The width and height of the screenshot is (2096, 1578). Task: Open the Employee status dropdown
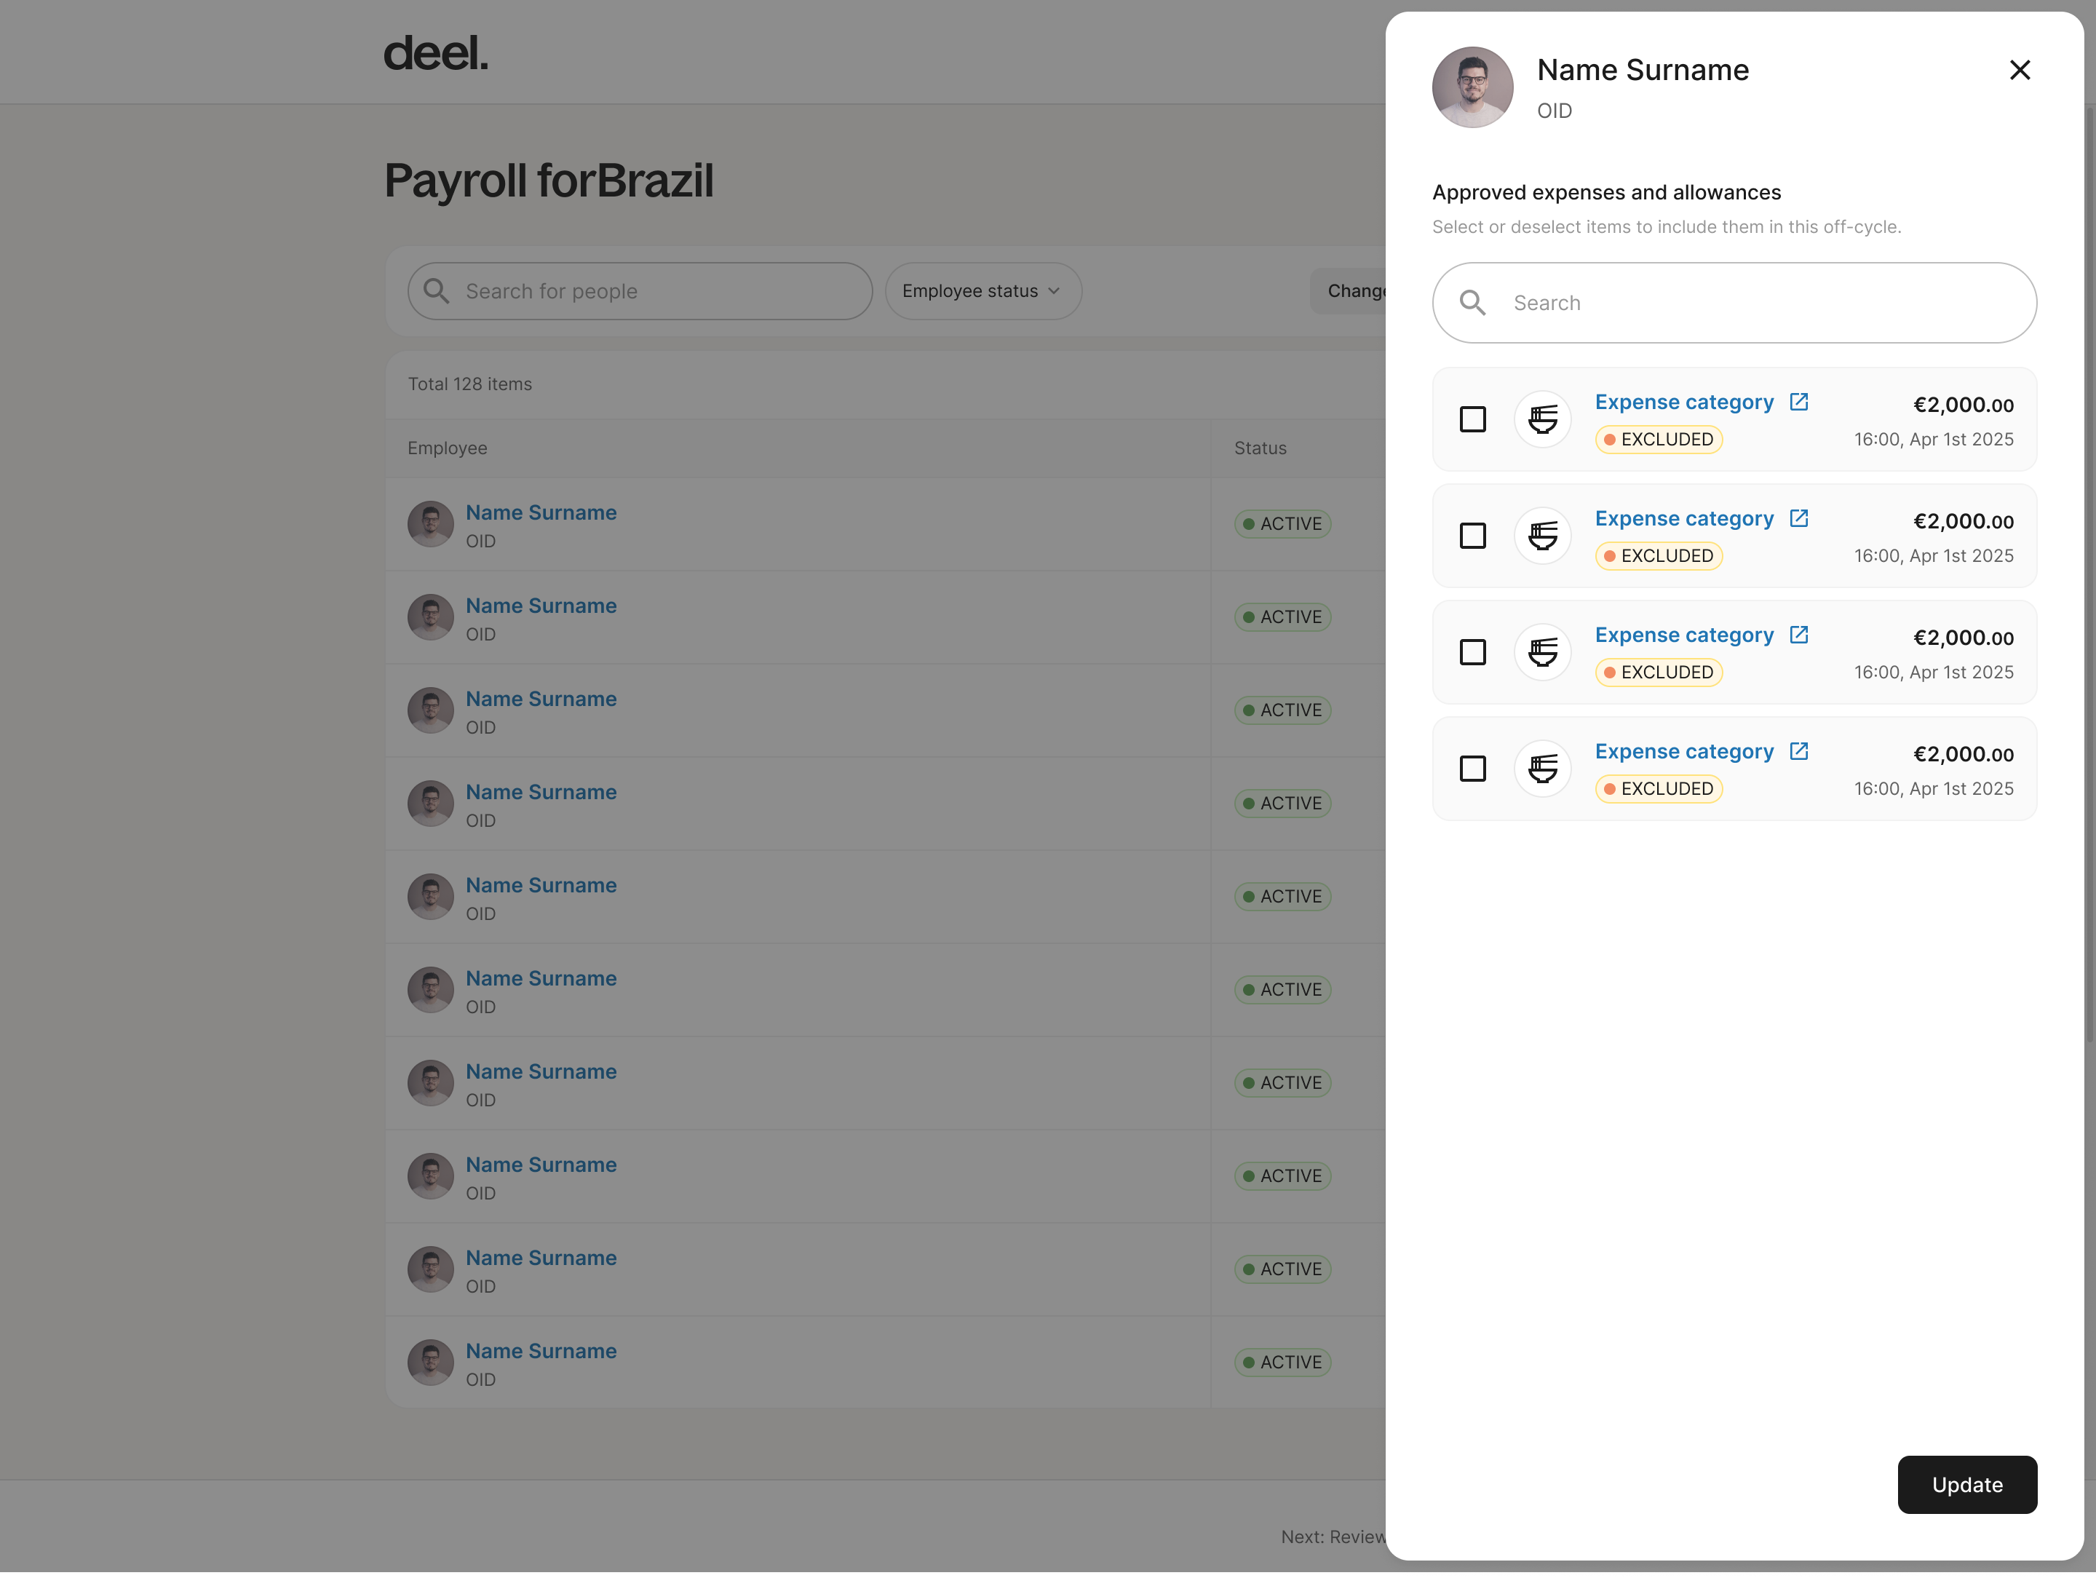click(x=982, y=291)
